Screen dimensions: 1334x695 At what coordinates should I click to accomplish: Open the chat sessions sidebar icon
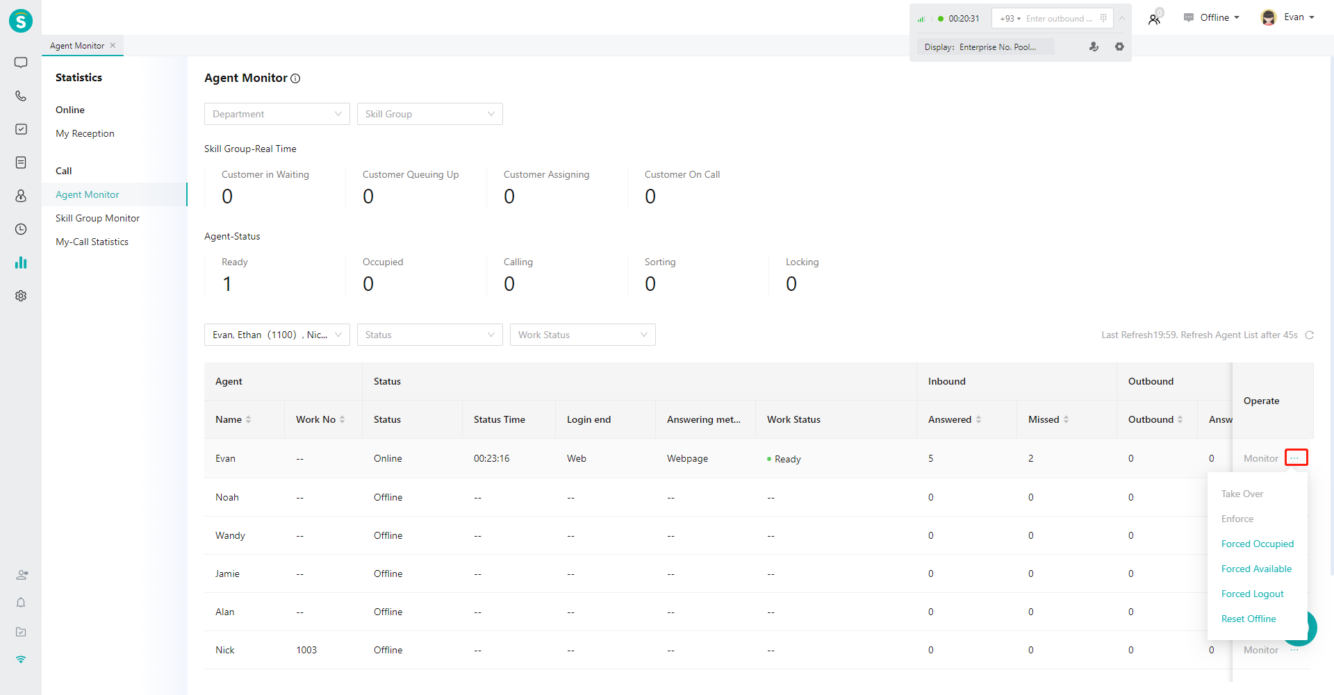(x=21, y=62)
